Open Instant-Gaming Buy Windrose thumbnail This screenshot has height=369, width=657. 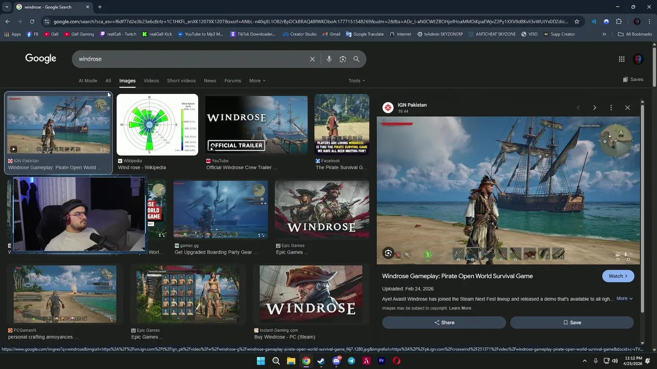click(311, 294)
